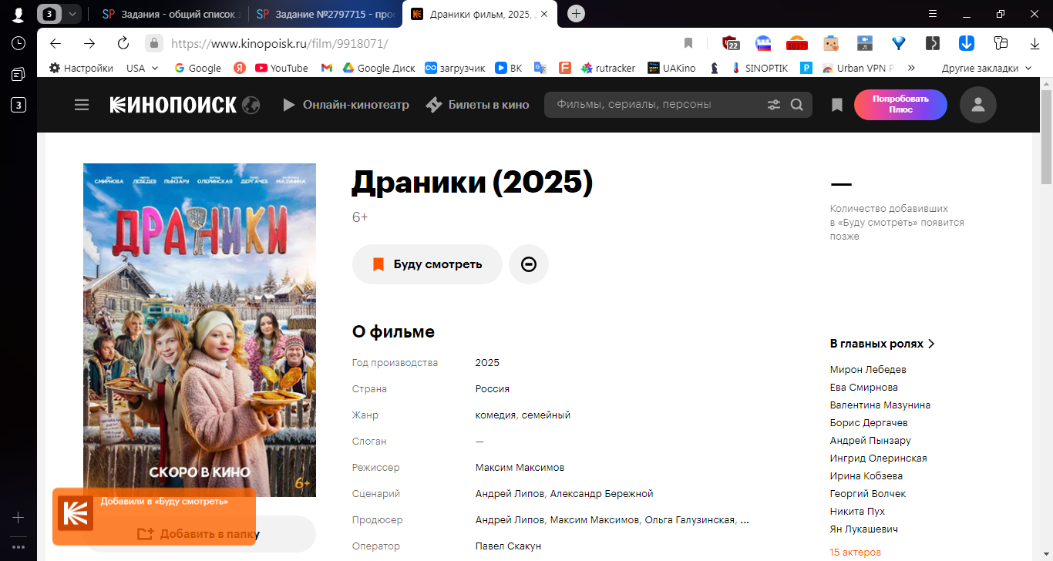The height and width of the screenshot is (561, 1053).
Task: Open the SINOPTIK bookmark
Action: click(x=759, y=68)
